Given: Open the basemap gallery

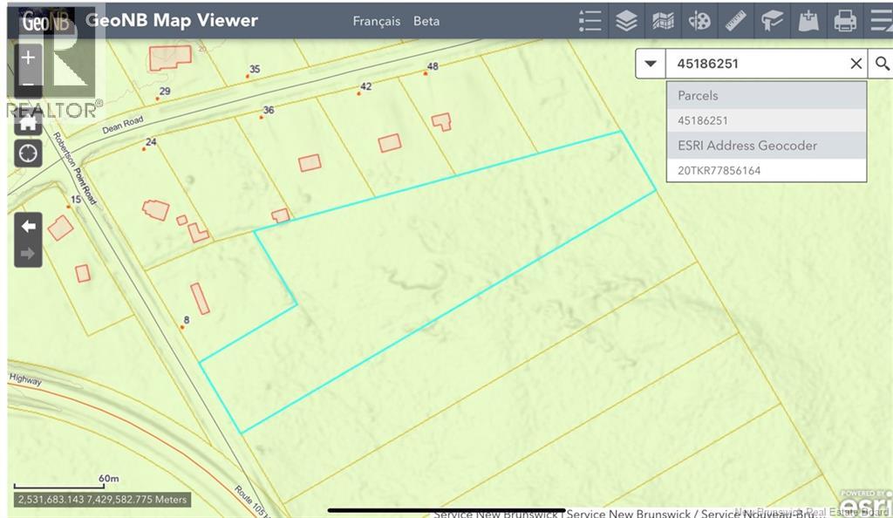Looking at the screenshot, I should pos(663,20).
